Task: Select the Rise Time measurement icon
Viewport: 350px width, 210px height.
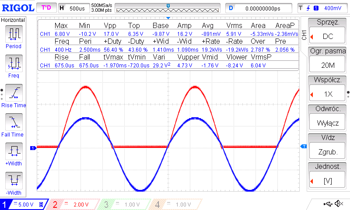Action: 14,93
